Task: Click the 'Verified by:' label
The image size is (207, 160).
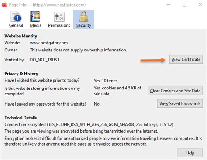Action: tap(14, 60)
